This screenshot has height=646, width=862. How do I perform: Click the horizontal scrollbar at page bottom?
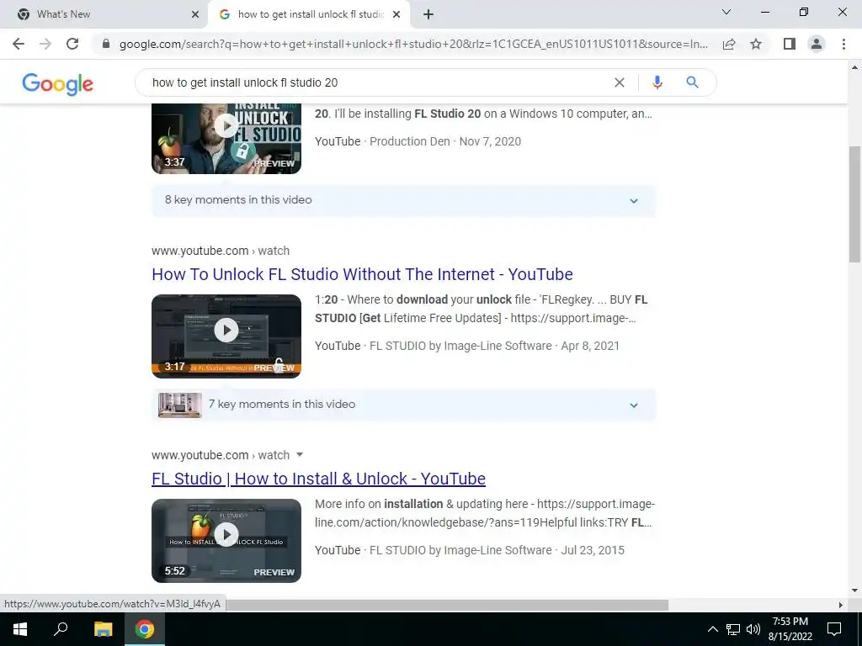tap(447, 605)
